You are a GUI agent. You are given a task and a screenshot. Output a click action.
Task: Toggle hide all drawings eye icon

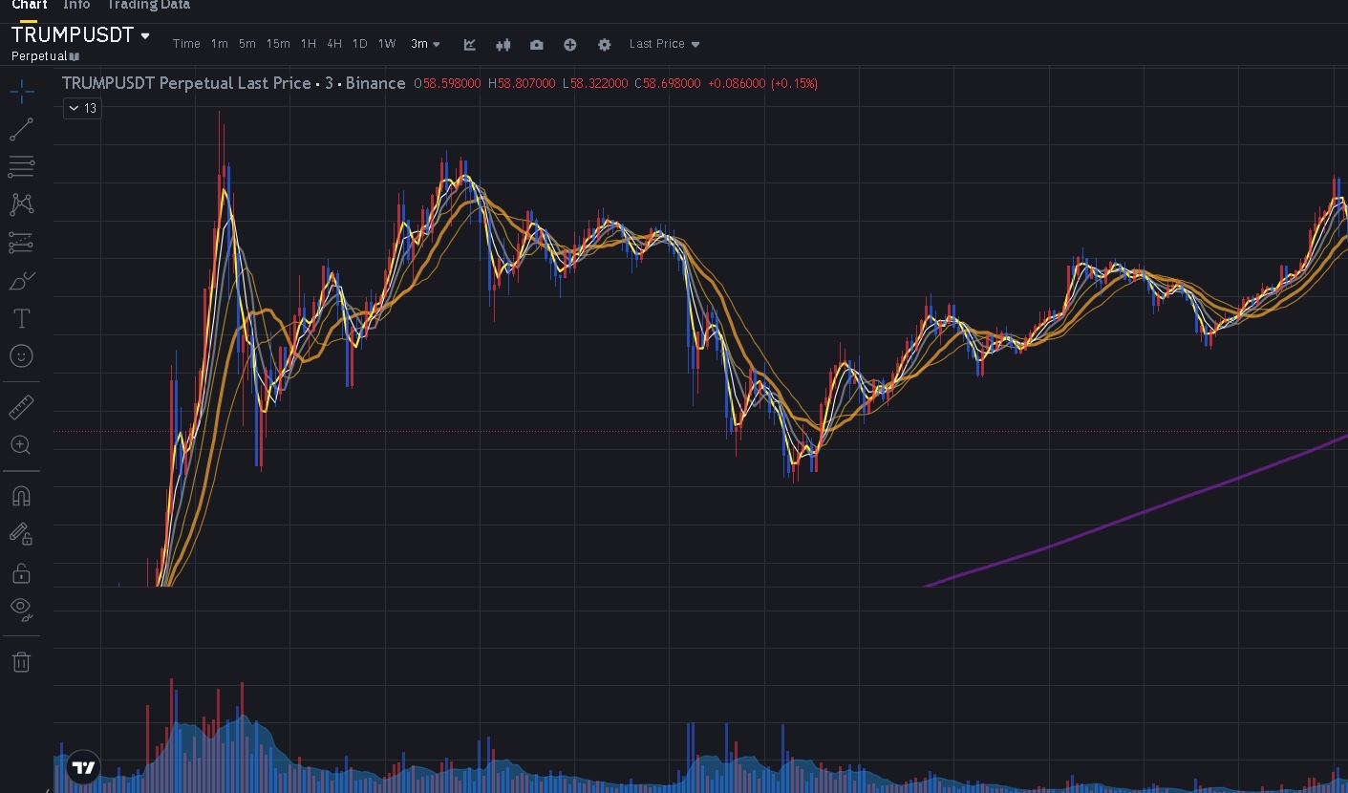point(21,610)
